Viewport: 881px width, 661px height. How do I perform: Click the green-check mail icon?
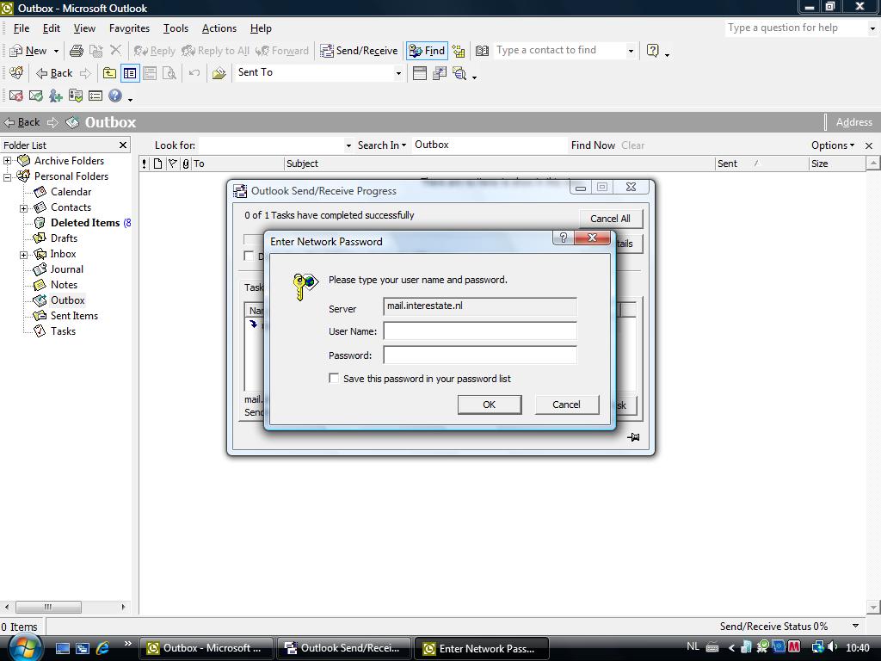coord(36,96)
